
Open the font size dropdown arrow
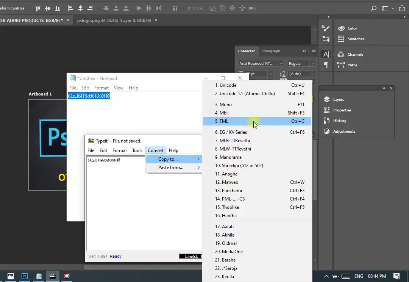[x=270, y=74]
